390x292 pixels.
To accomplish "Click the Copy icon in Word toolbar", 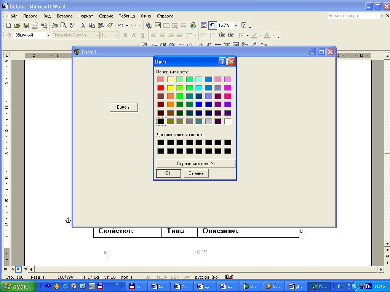I will pyautogui.click(x=92, y=25).
